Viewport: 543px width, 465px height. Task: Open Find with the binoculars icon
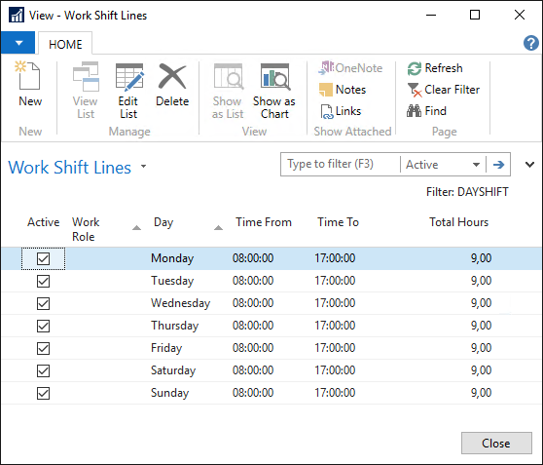414,111
